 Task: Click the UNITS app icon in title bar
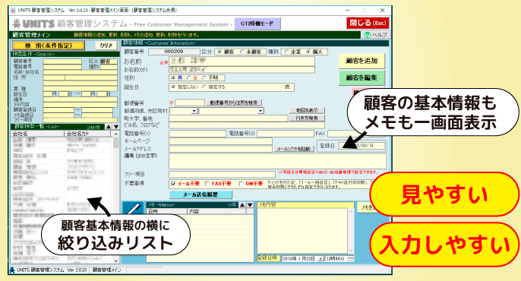pyautogui.click(x=14, y=11)
